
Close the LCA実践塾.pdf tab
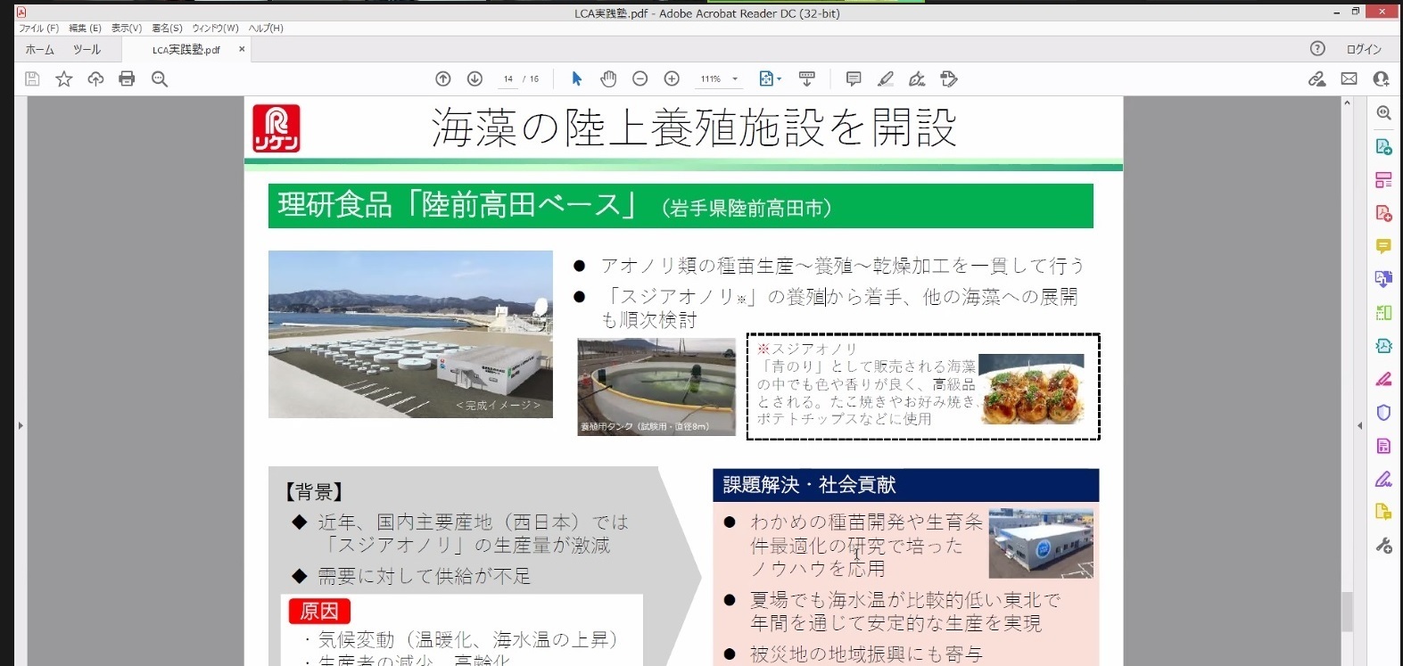tap(242, 49)
